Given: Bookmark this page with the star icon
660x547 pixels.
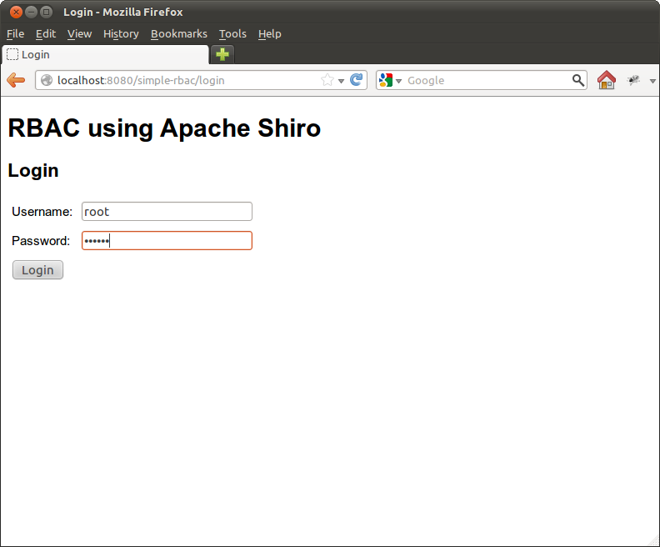Looking at the screenshot, I should click(327, 80).
